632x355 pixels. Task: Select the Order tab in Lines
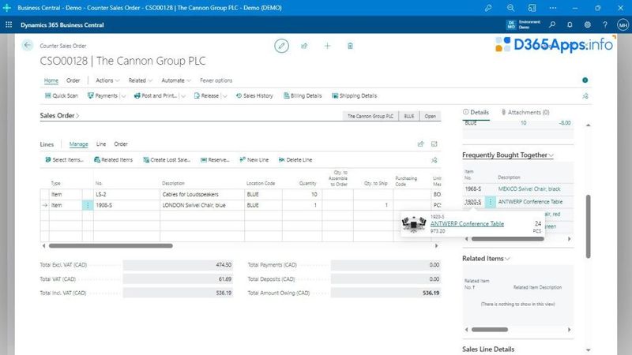pos(121,144)
